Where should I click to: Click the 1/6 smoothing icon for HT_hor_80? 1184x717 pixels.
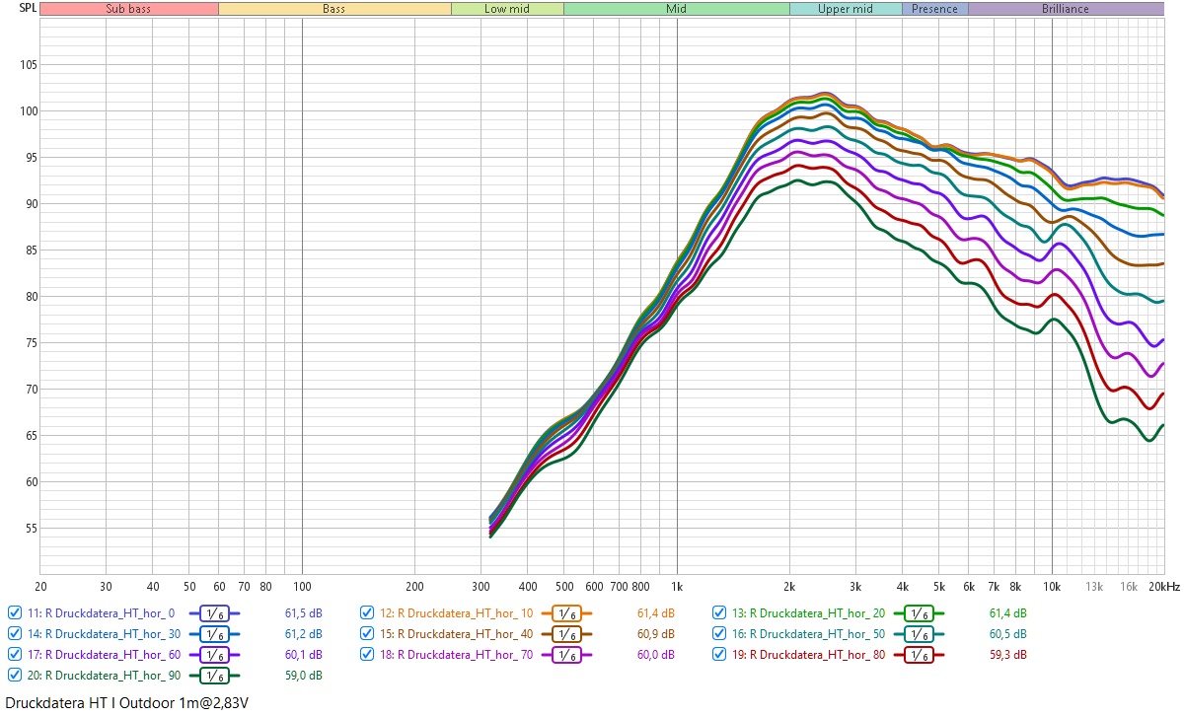tap(919, 655)
